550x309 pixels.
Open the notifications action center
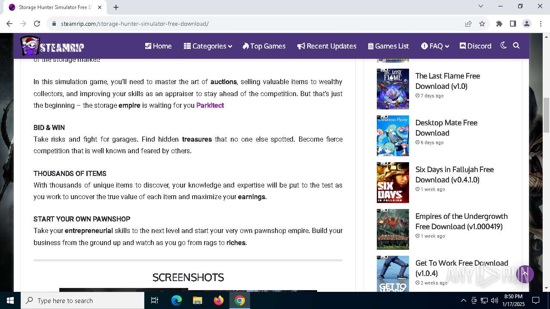click(x=536, y=300)
